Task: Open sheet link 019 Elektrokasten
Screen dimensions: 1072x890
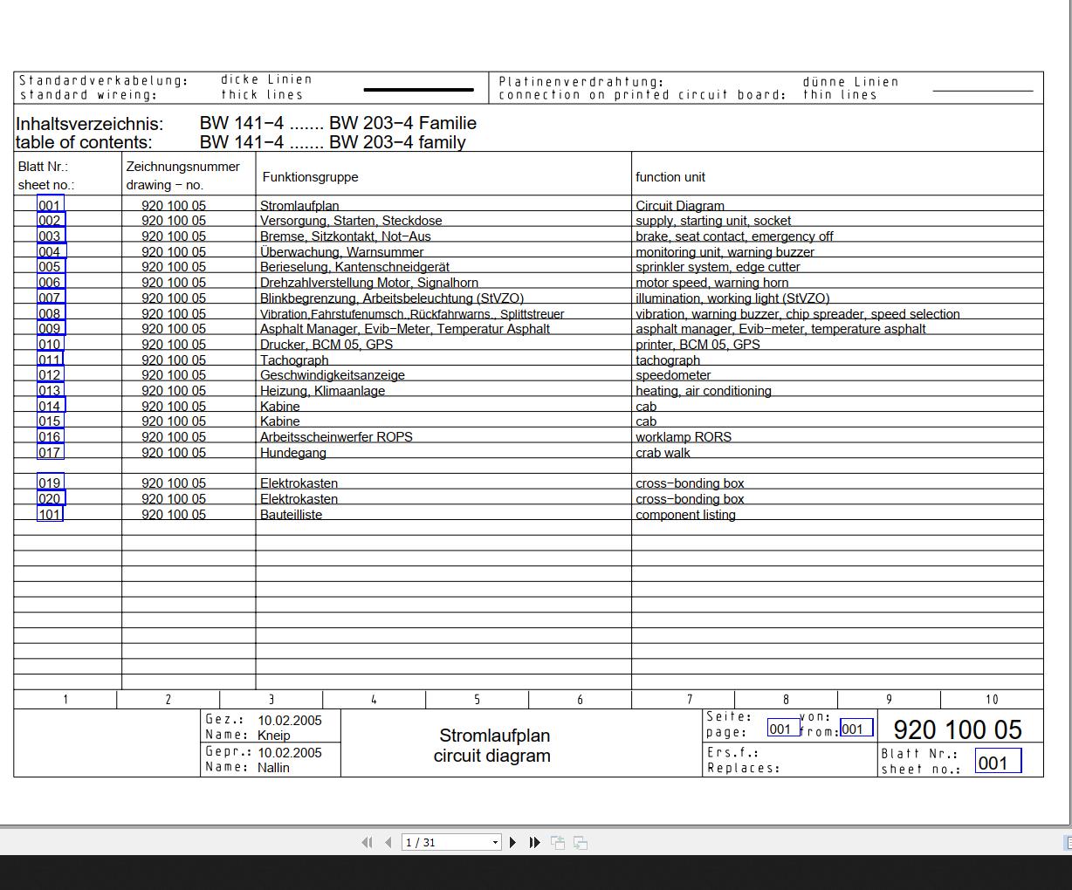Action: pos(51,483)
